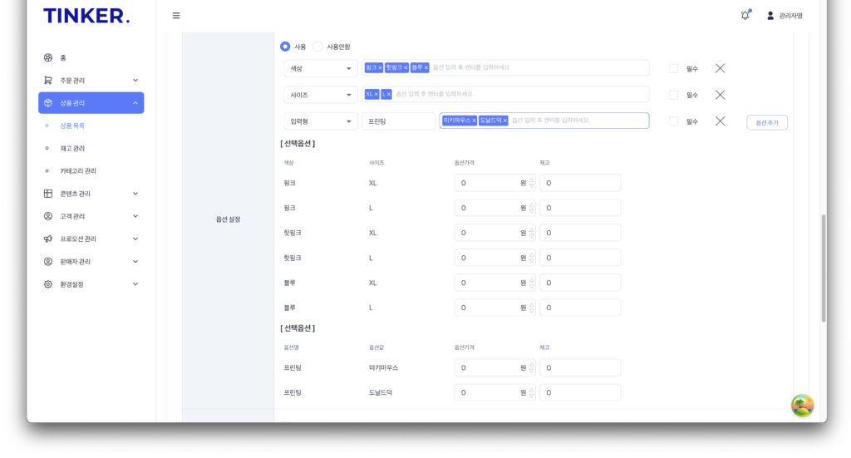Click the 옵션추가 button
Screen dimensions: 851x458
[766, 122]
